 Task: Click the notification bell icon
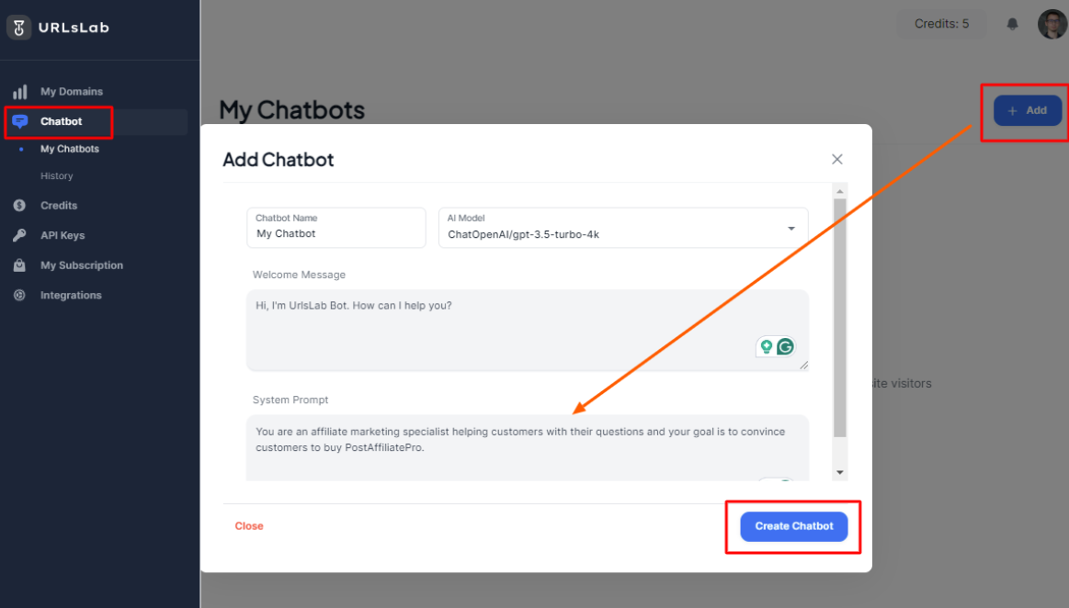pos(1012,24)
